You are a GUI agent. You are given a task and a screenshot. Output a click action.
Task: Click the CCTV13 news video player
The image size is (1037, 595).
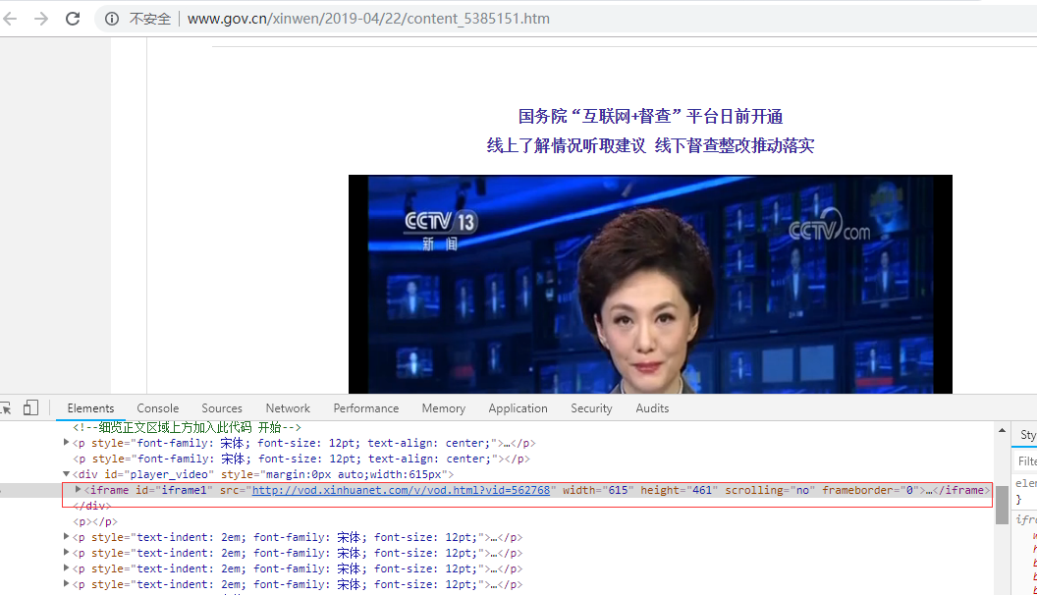650,285
